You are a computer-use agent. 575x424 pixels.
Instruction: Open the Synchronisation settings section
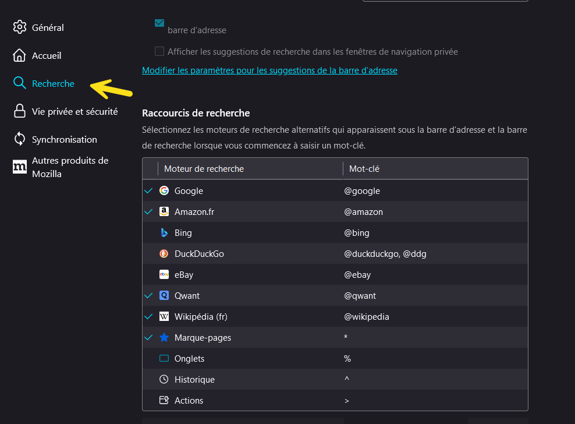64,139
